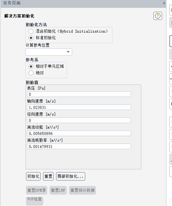Open the help question mark icon
Viewport: 172px width, 206px height.
click(x=158, y=16)
